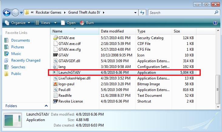Click the 4.88 MB size in details pane
Image resolution: width=222 pixels, height=132 pixels.
(82, 120)
